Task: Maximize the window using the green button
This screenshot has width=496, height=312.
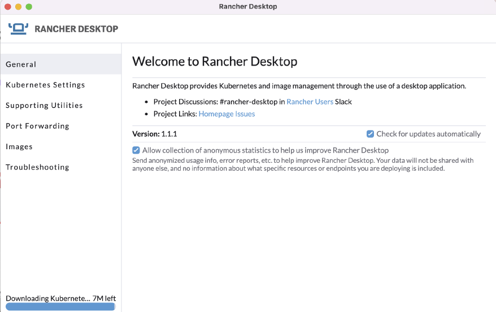Action: pyautogui.click(x=29, y=7)
